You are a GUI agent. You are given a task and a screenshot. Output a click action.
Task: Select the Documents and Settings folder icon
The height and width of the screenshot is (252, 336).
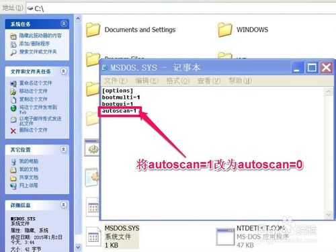click(x=93, y=30)
